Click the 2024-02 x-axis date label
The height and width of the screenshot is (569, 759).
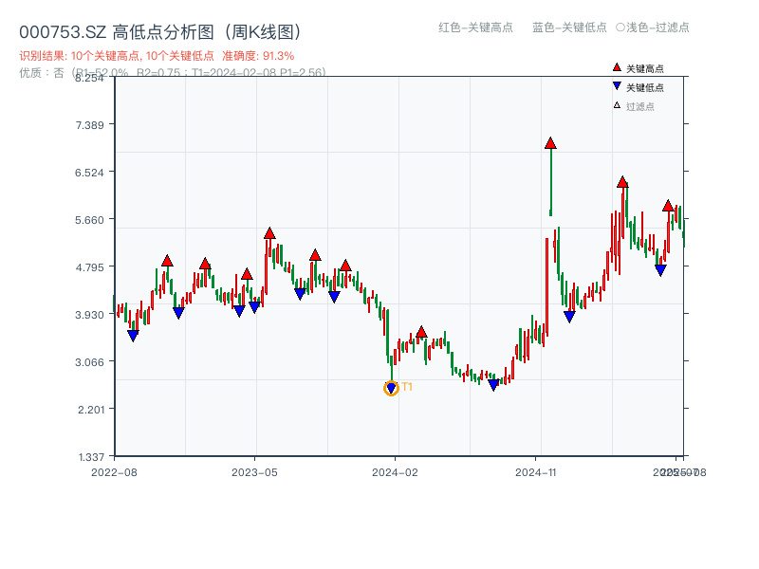pyautogui.click(x=395, y=472)
